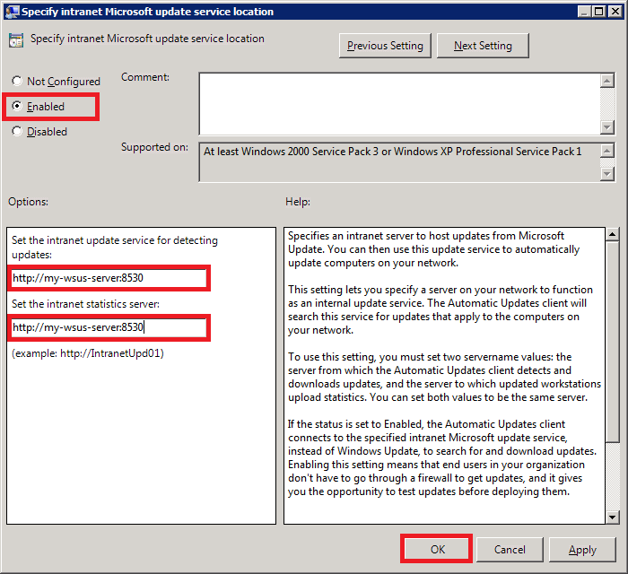Click the Help paragraph starting 'Specifies an intranet server'
Viewport: 628px width, 574px height.
click(433, 249)
